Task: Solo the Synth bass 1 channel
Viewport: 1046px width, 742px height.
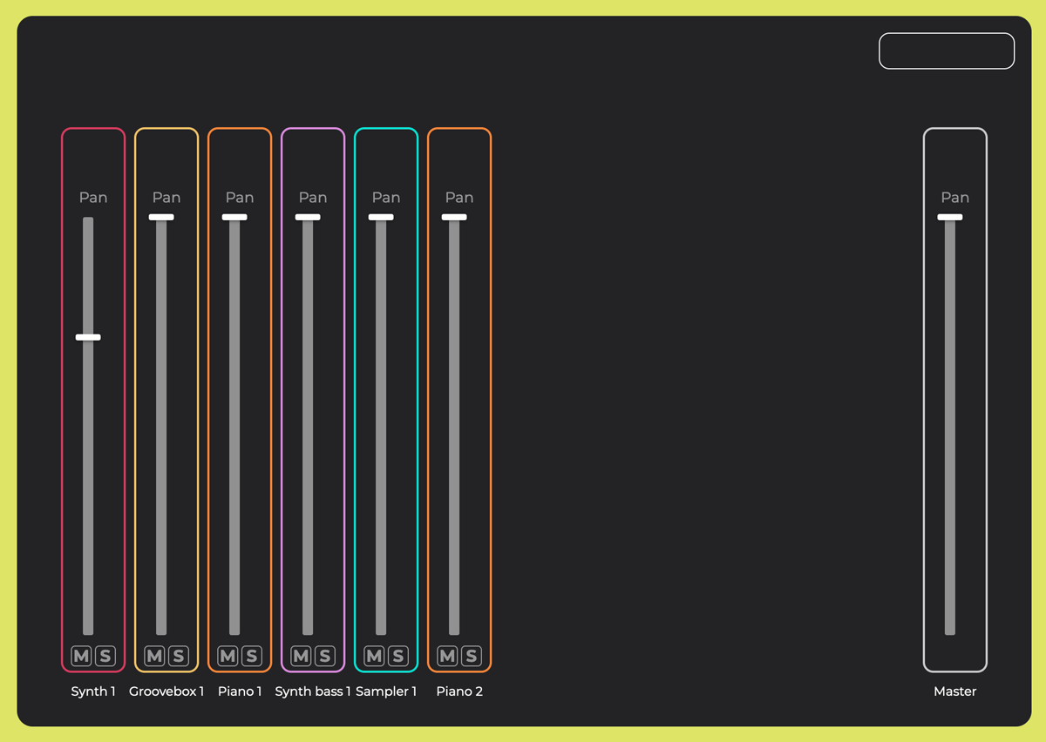Action: [x=325, y=656]
